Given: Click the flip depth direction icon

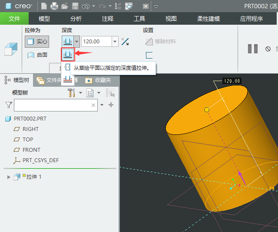Looking at the screenshot, I should pyautogui.click(x=125, y=42).
